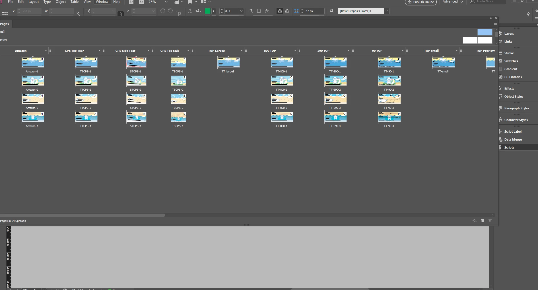Open the Layout menu
The height and width of the screenshot is (290, 538).
coord(34,2)
